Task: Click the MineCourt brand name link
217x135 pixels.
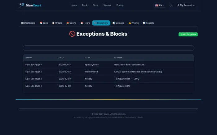Action: [33, 5]
